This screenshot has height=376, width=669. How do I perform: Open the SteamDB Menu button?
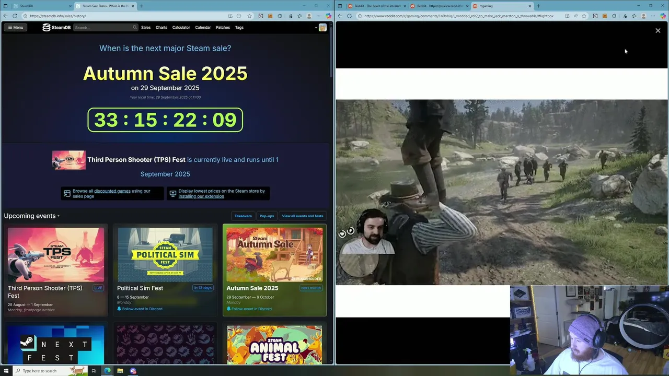(16, 27)
